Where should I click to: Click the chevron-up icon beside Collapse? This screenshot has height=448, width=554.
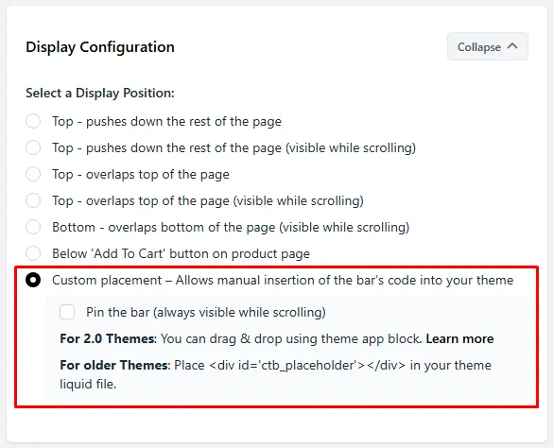(512, 46)
